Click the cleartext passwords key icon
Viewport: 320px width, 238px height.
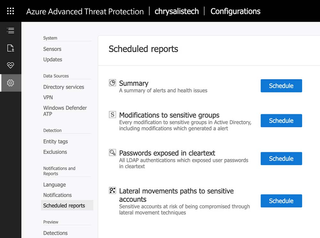coord(112,153)
